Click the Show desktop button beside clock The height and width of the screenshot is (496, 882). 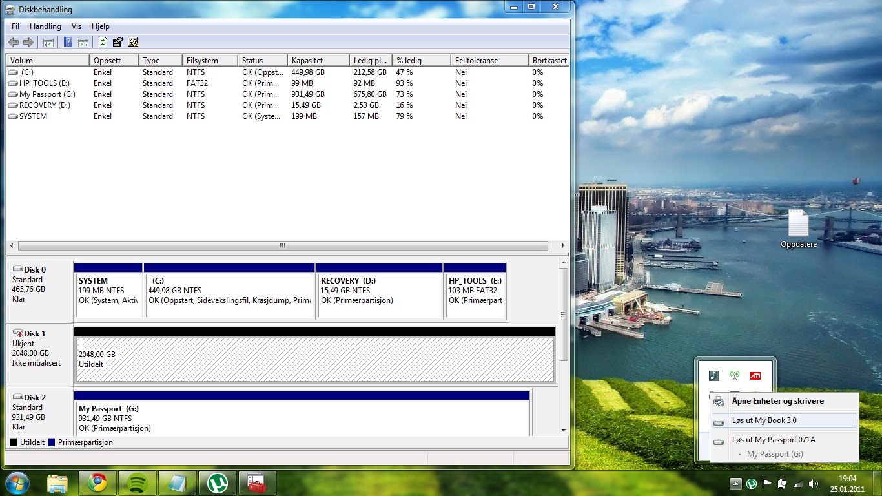877,483
